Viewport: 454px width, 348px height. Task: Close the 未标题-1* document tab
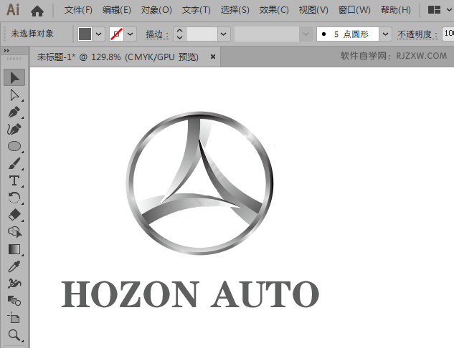click(x=213, y=57)
